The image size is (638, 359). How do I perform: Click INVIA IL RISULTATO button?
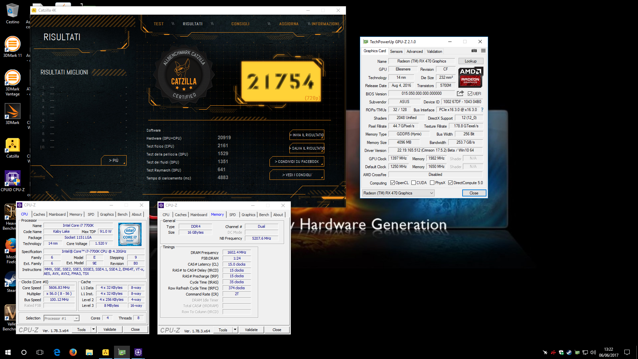307,135
